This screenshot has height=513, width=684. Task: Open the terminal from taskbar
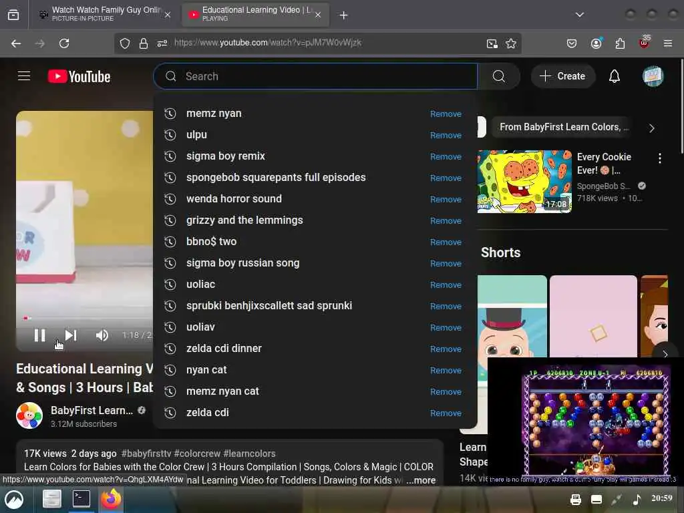pos(81,498)
